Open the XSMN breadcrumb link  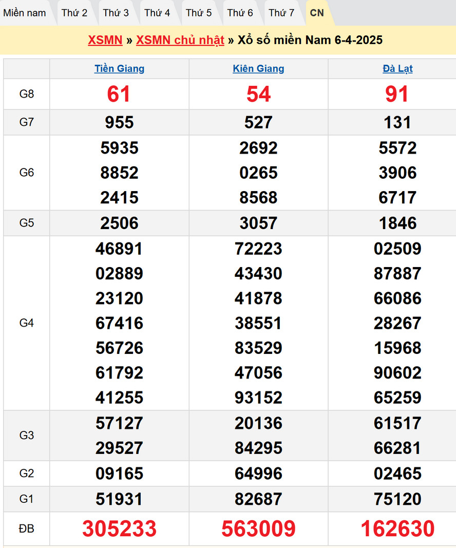point(105,40)
